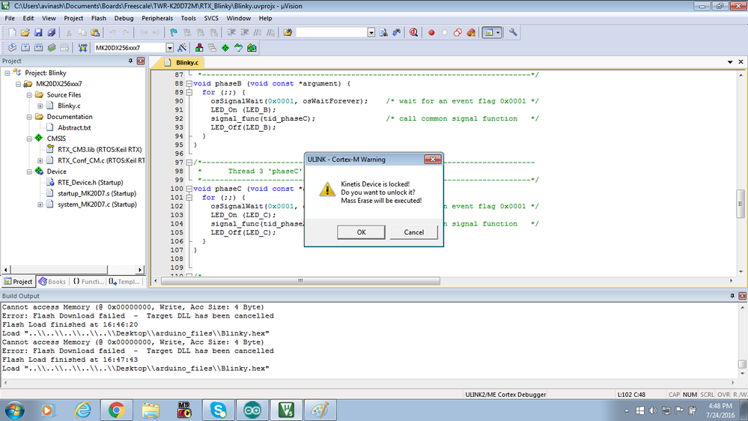
Task: Click editor vertical scrollbar thumb
Action: 741,204
